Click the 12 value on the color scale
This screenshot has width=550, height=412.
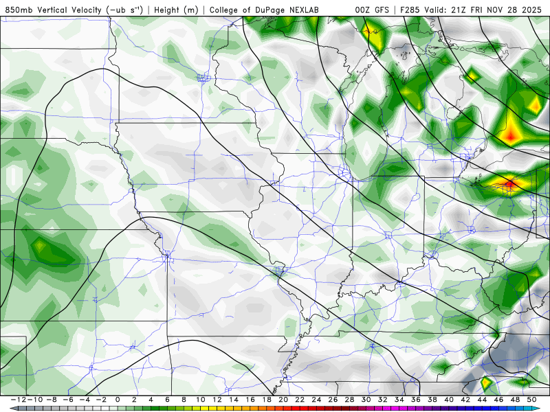(217, 400)
